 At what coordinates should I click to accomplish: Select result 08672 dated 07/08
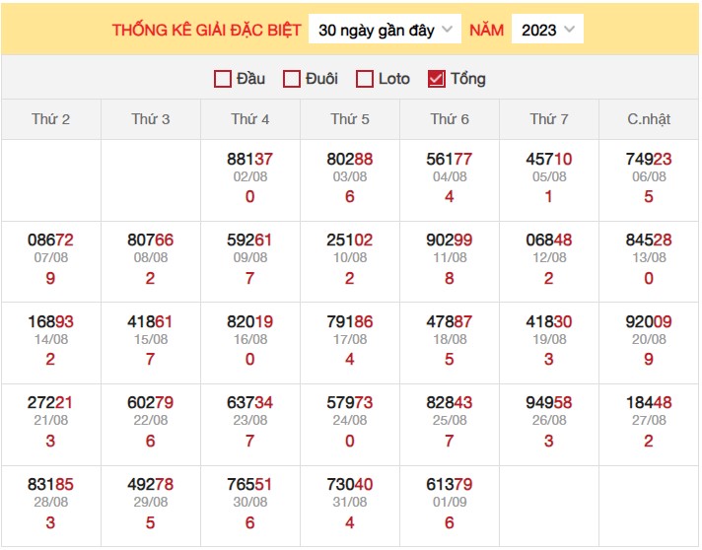tap(51, 240)
